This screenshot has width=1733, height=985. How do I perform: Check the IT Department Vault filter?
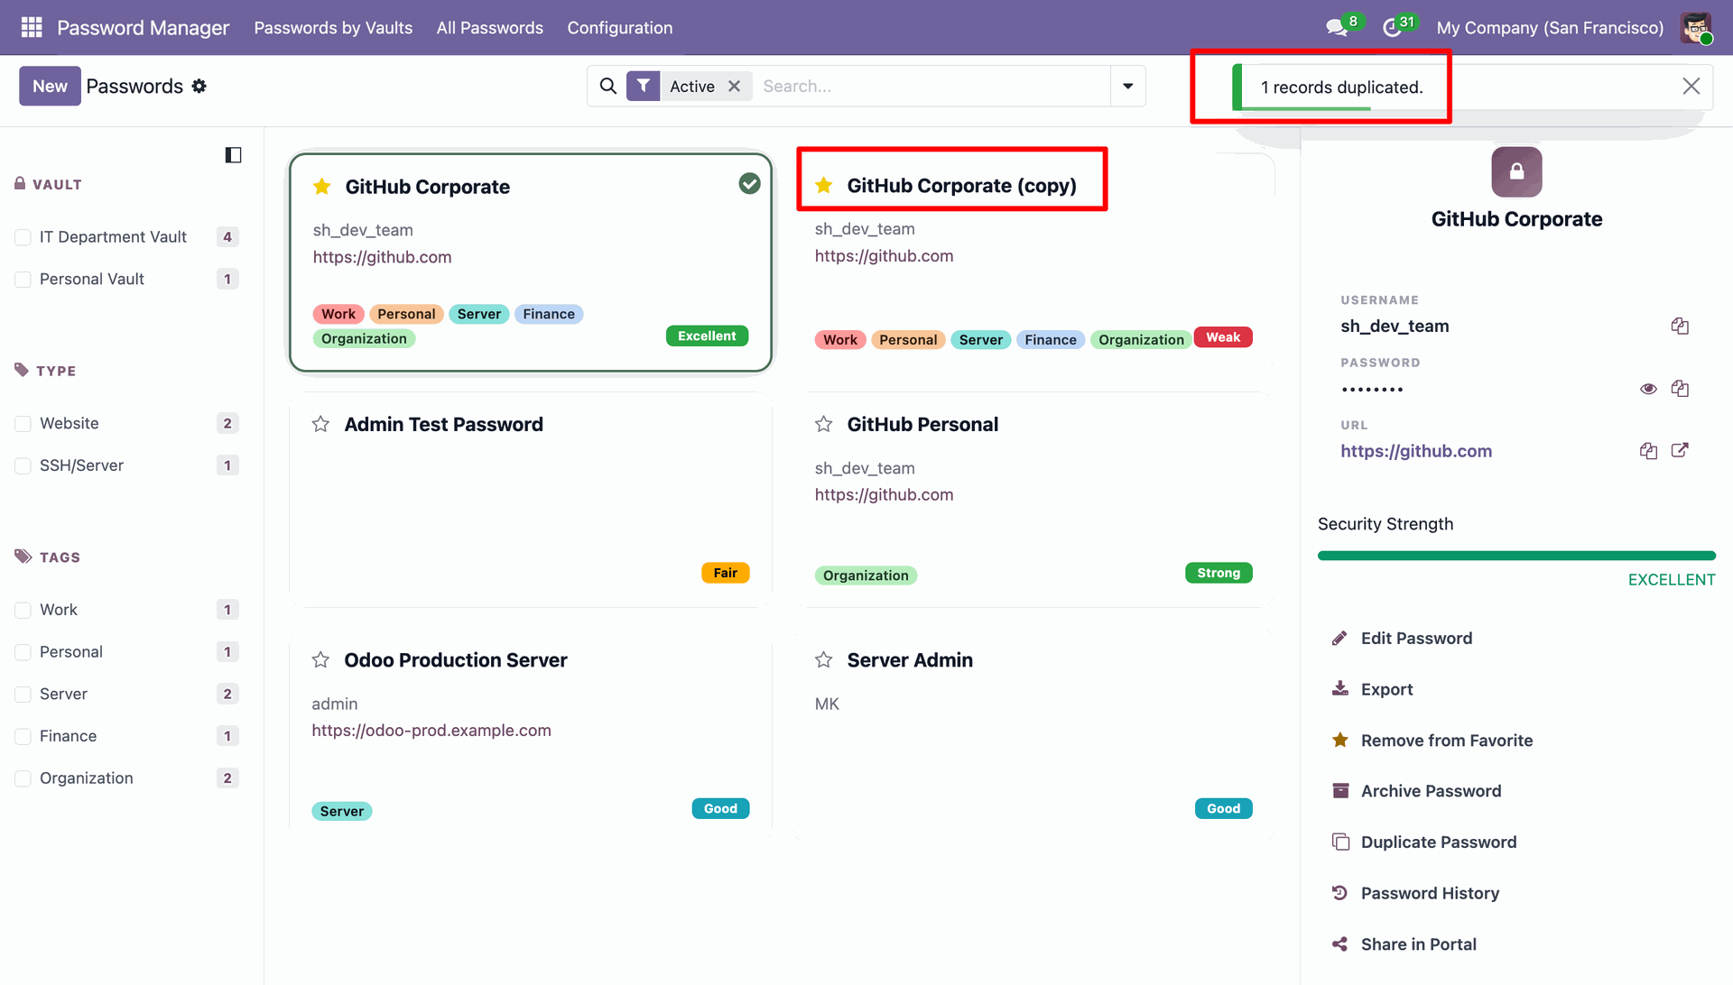(x=23, y=237)
